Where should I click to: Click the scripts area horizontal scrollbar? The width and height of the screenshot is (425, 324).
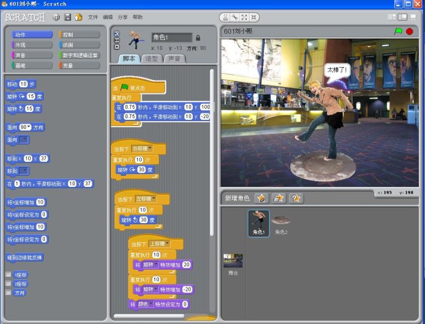[x=149, y=315]
